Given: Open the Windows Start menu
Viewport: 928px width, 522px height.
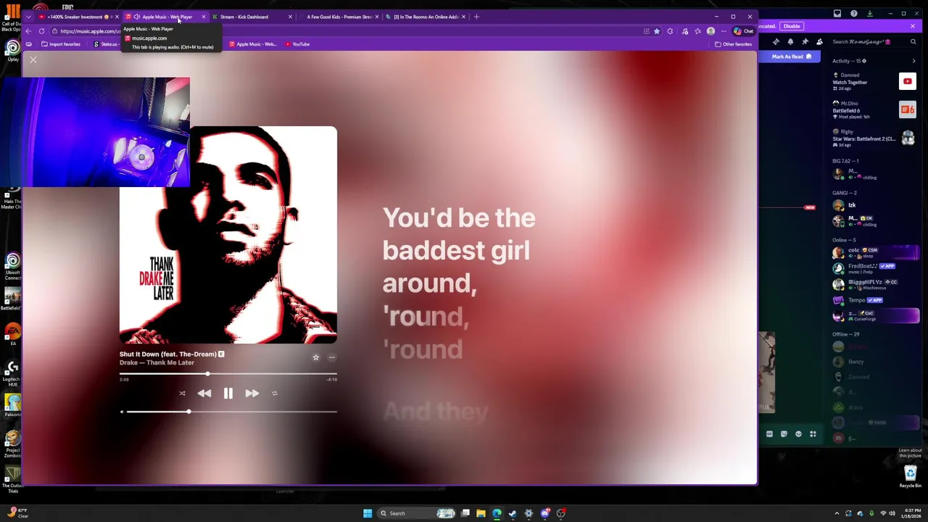Looking at the screenshot, I should [368, 513].
